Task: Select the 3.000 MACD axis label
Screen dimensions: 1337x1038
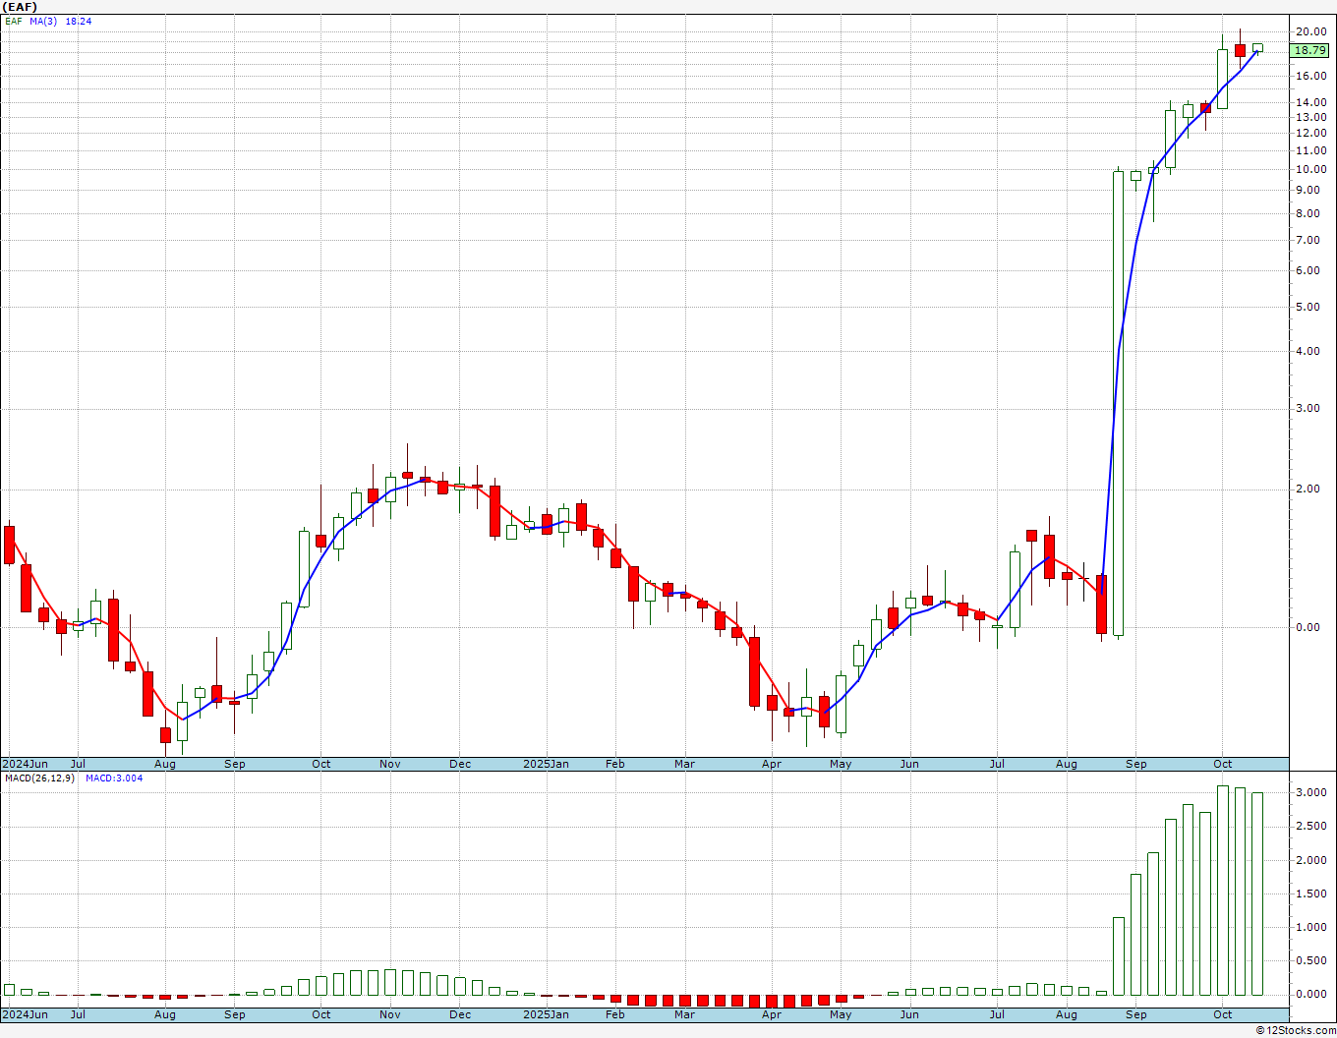Action: (1310, 792)
